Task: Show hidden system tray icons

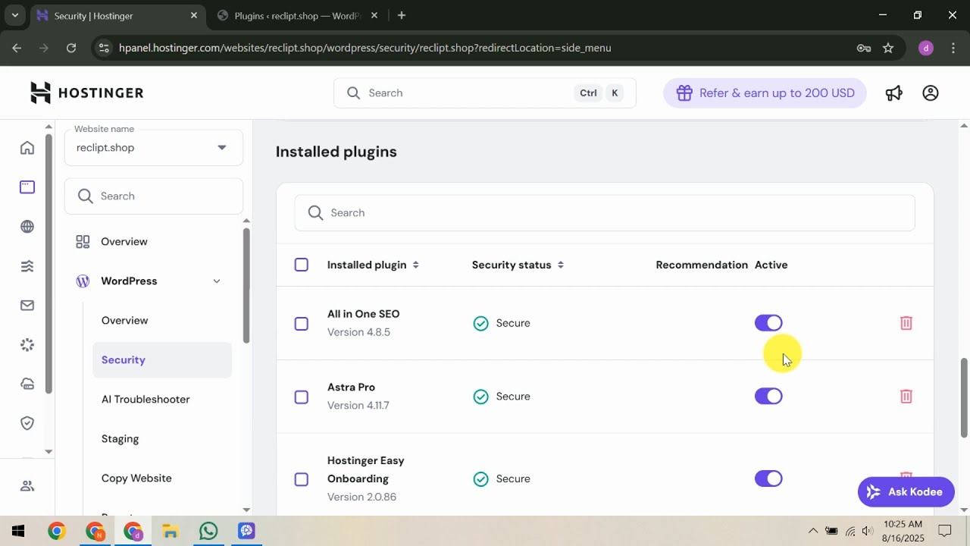Action: coord(813,531)
